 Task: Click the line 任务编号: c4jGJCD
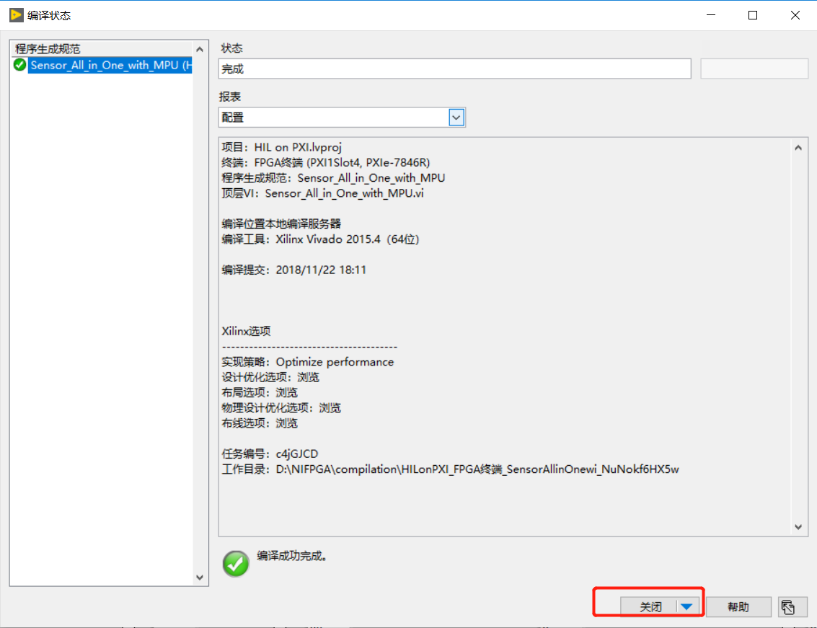[270, 454]
